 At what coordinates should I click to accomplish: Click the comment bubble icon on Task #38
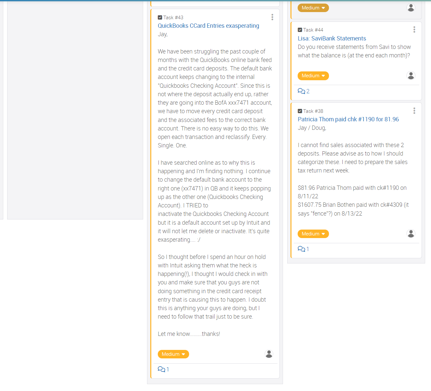[x=302, y=249]
